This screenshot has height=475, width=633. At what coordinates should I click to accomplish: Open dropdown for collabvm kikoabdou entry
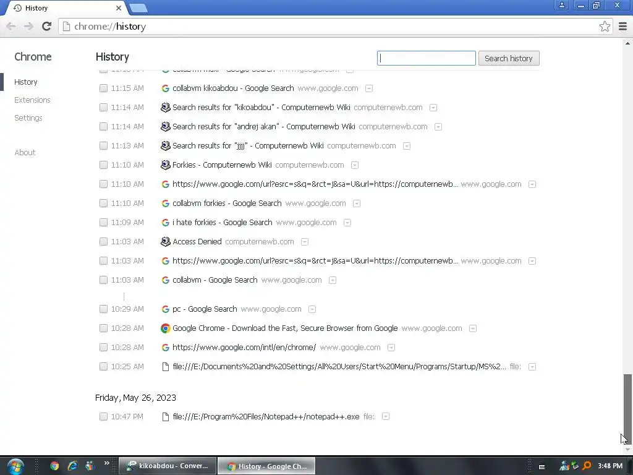pyautogui.click(x=369, y=88)
